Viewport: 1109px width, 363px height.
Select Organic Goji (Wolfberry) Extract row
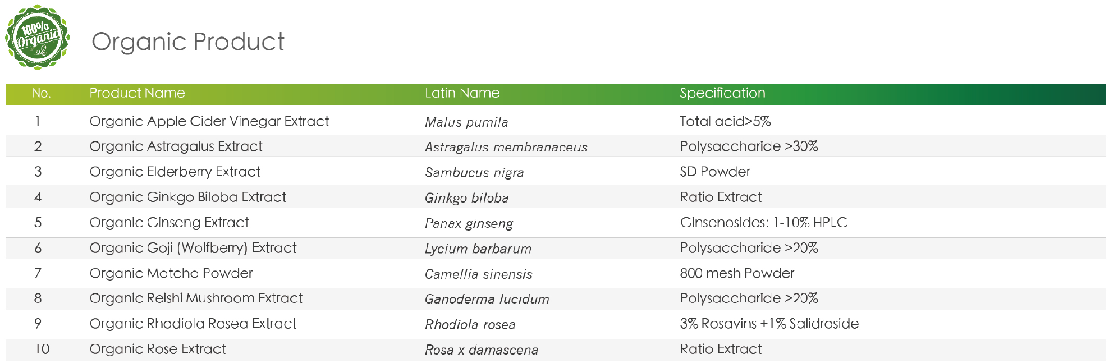(556, 248)
